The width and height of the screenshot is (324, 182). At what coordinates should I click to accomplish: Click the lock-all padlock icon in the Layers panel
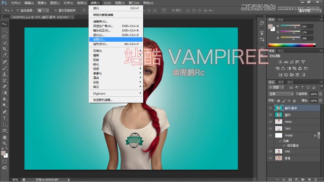(x=294, y=100)
